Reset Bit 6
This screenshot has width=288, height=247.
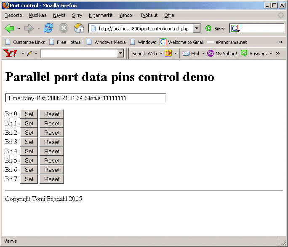(52, 170)
